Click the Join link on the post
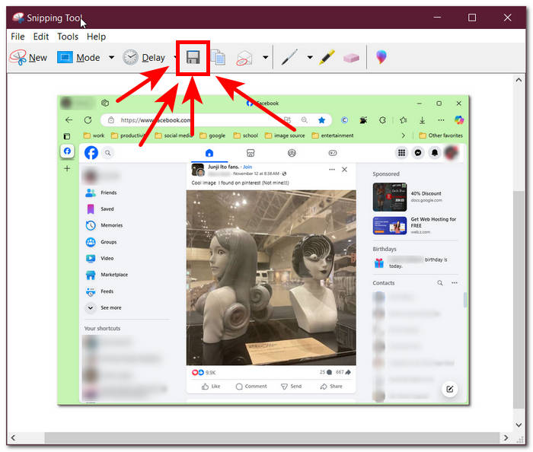Image resolution: width=533 pixels, height=452 pixels. point(247,167)
